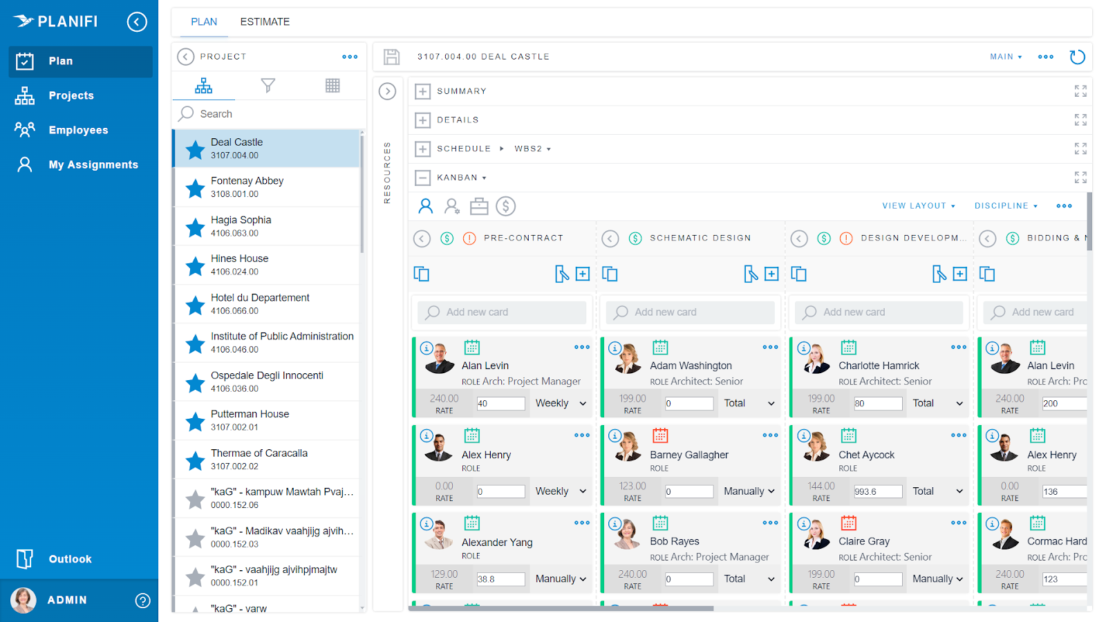This screenshot has width=1106, height=622.
Task: Open Employees from the sidebar
Action: pos(78,130)
